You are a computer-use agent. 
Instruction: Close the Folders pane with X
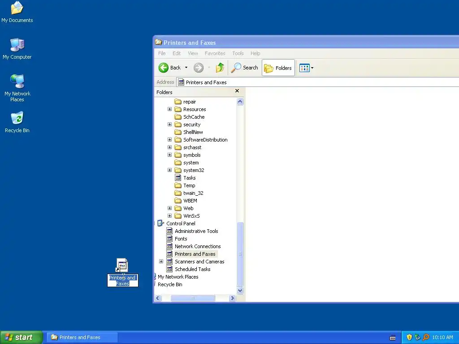pos(237,91)
